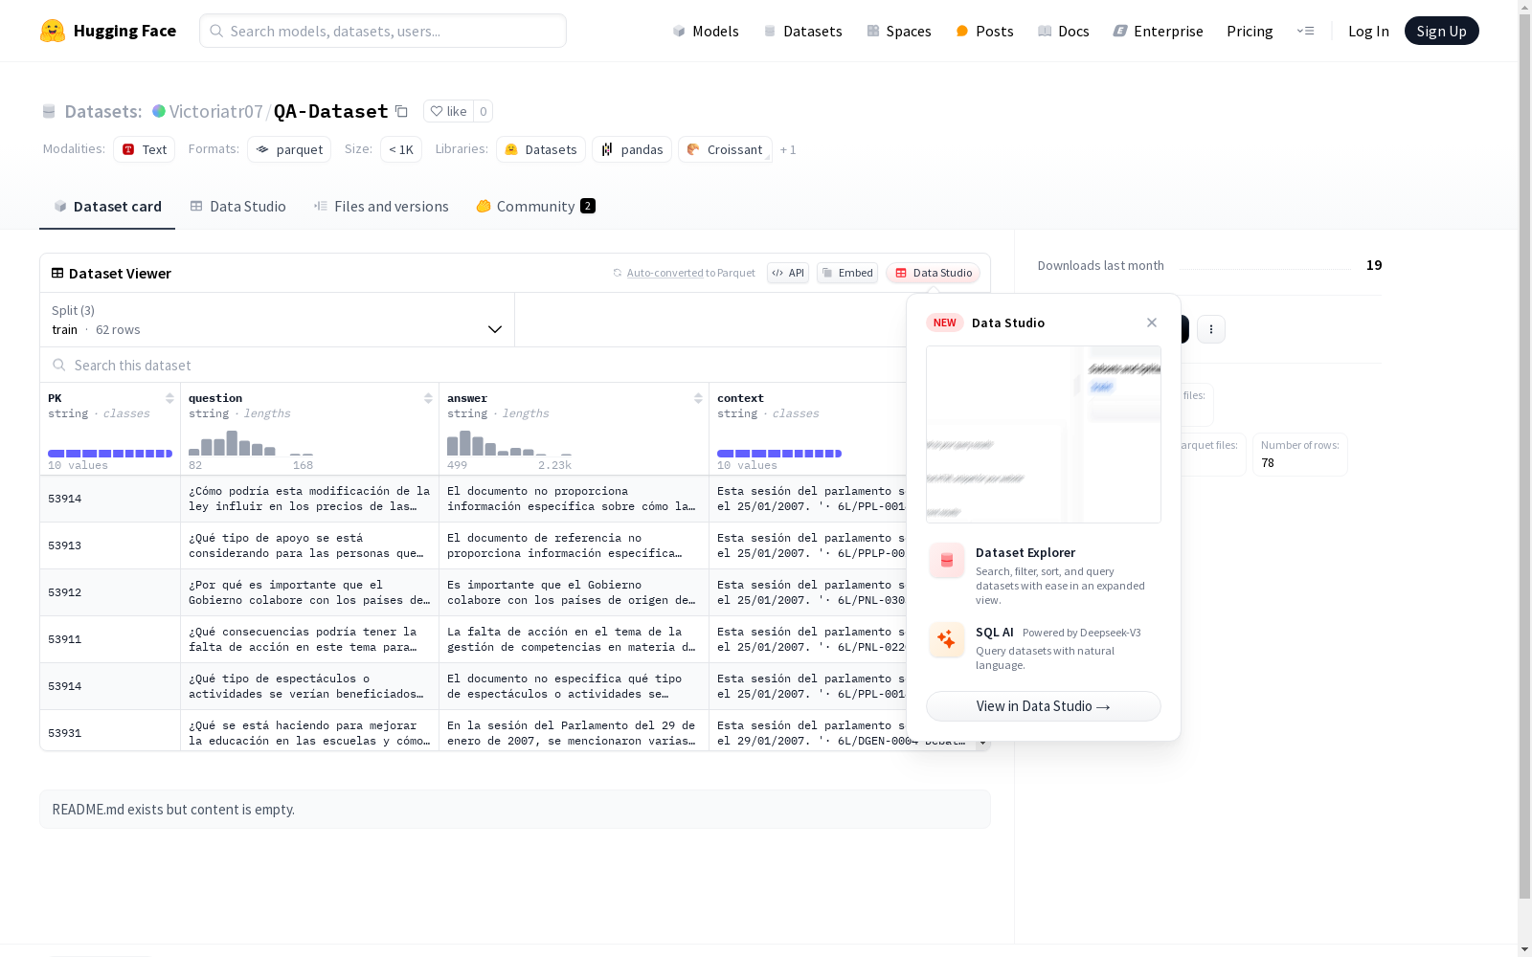
Task: Close the Data Studio popup
Action: click(x=1152, y=323)
